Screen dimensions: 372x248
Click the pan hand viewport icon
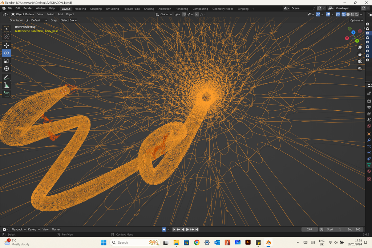360,54
